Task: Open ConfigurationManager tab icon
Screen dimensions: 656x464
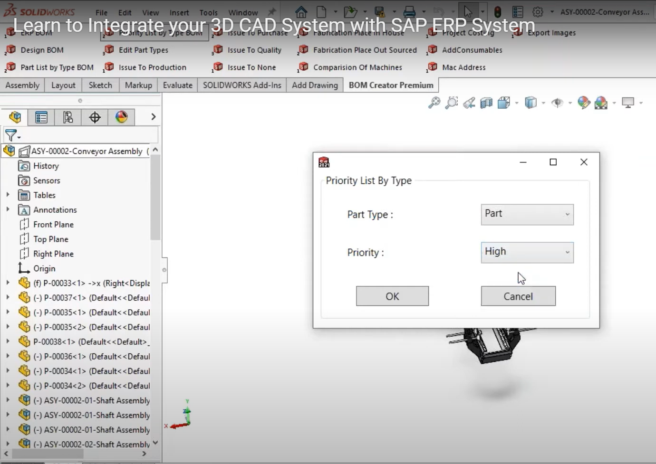Action: tap(68, 117)
